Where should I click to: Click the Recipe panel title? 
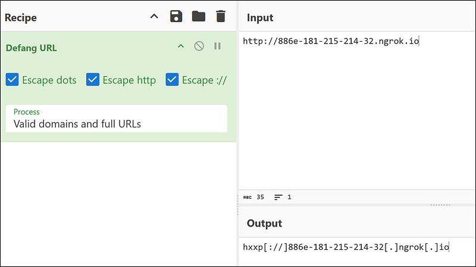pyautogui.click(x=21, y=17)
